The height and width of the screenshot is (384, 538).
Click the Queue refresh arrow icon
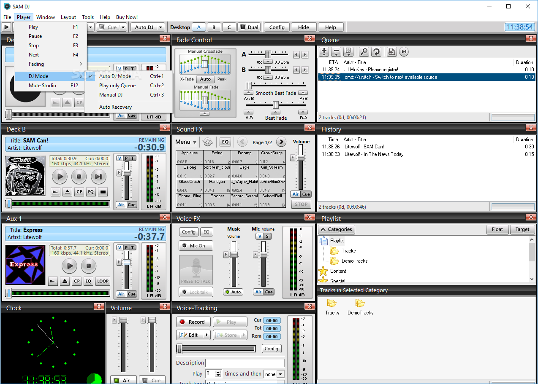tap(376, 52)
